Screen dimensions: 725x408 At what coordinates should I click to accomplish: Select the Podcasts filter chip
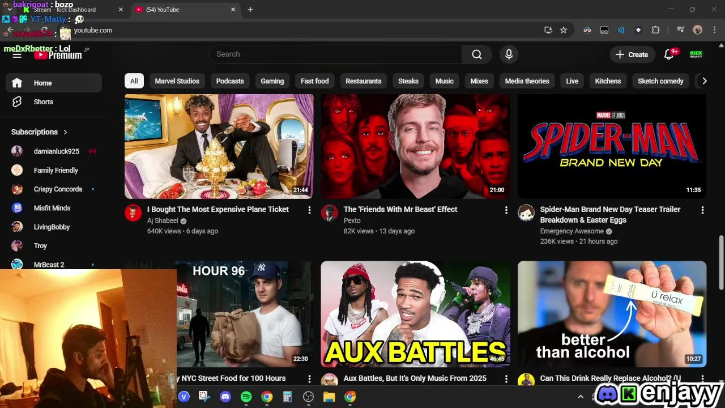[230, 81]
